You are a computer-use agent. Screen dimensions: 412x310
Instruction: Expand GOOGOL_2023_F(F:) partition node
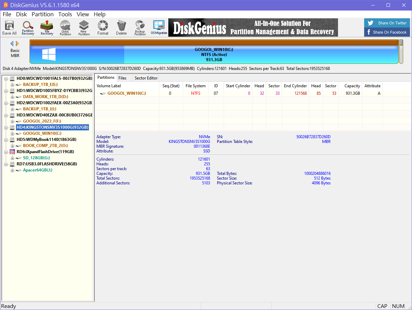point(13,121)
